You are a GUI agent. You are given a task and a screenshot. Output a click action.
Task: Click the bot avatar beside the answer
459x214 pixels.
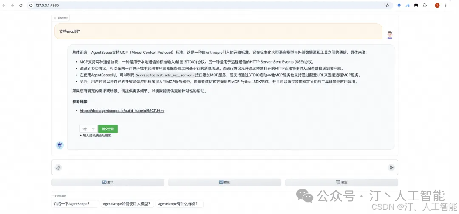(60, 145)
